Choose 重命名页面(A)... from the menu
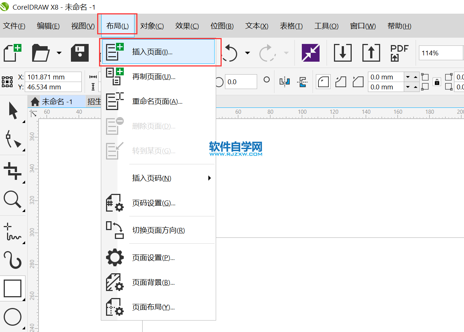The image size is (464, 332). (158, 102)
